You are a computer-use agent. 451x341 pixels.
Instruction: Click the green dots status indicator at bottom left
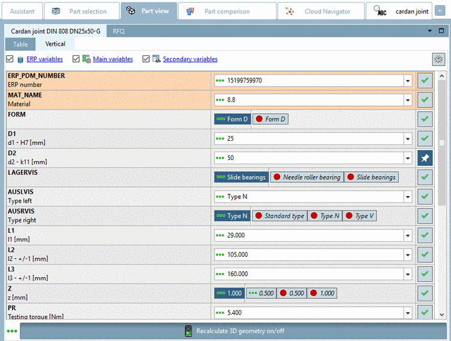tap(12, 331)
